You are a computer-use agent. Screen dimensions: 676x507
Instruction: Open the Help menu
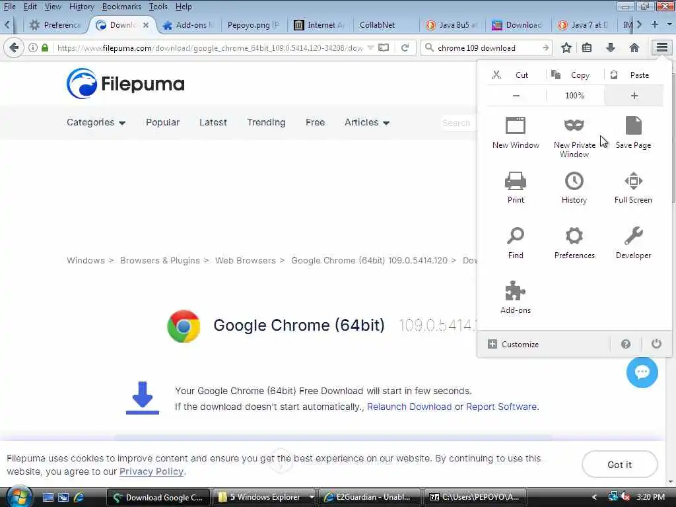pyautogui.click(x=184, y=7)
